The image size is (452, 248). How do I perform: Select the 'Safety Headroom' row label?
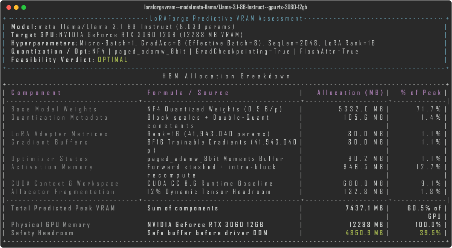pyautogui.click(x=42, y=233)
